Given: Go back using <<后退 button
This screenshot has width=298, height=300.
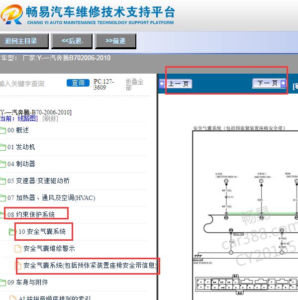Looking at the screenshot, I should (x=72, y=41).
